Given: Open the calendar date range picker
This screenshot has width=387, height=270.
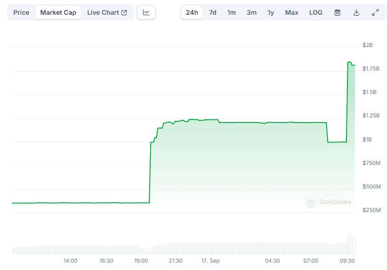Looking at the screenshot, I should click(337, 12).
